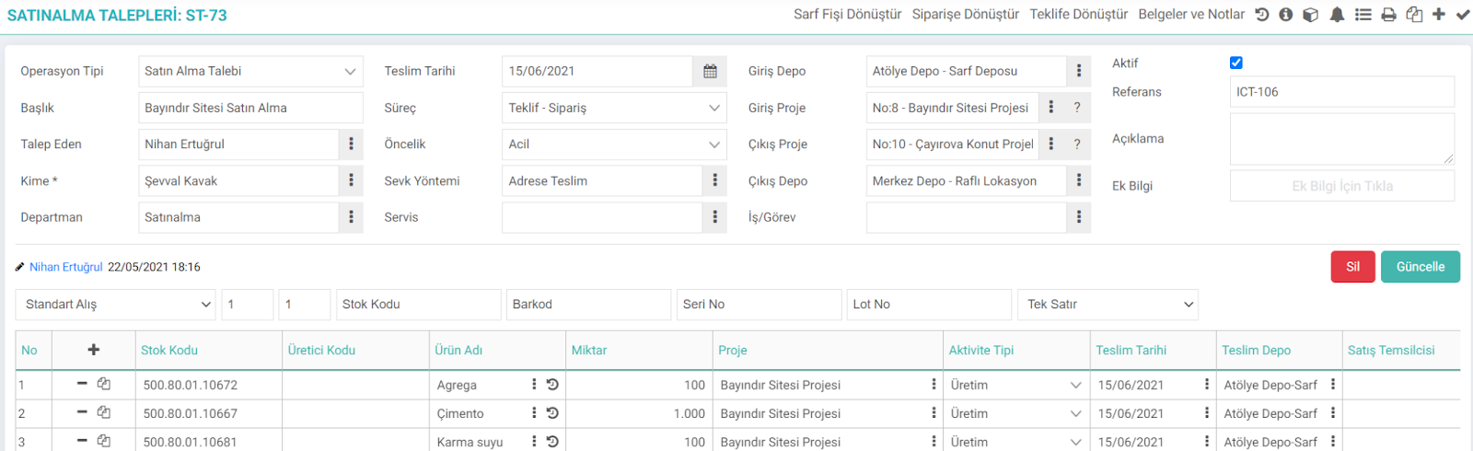Click the printer icon in the top toolbar
This screenshot has height=451, width=1473.
pyautogui.click(x=1389, y=15)
